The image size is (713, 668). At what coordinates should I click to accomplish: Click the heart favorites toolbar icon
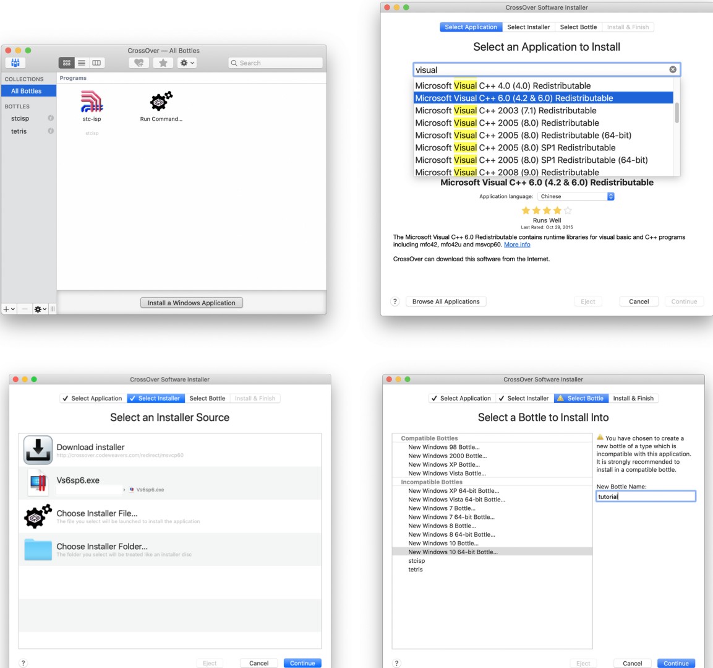[x=139, y=63]
